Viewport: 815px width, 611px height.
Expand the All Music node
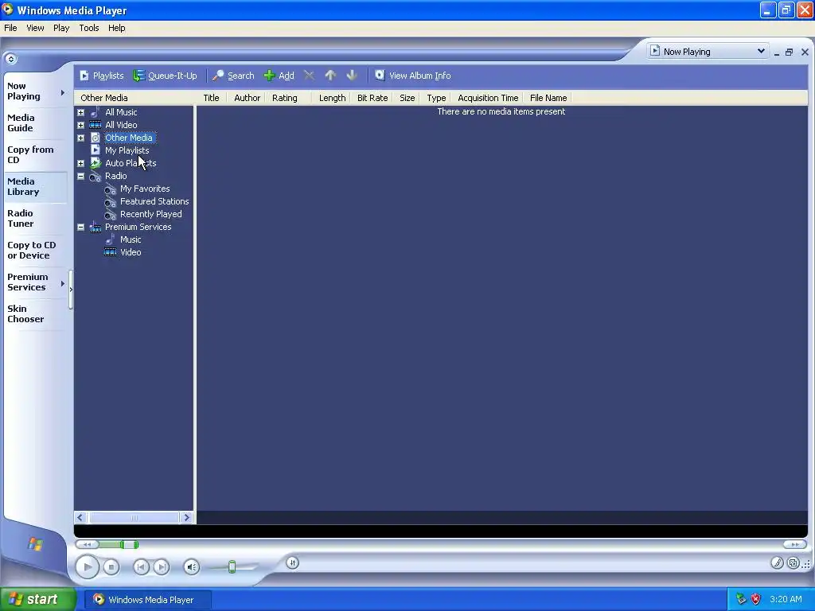80,112
